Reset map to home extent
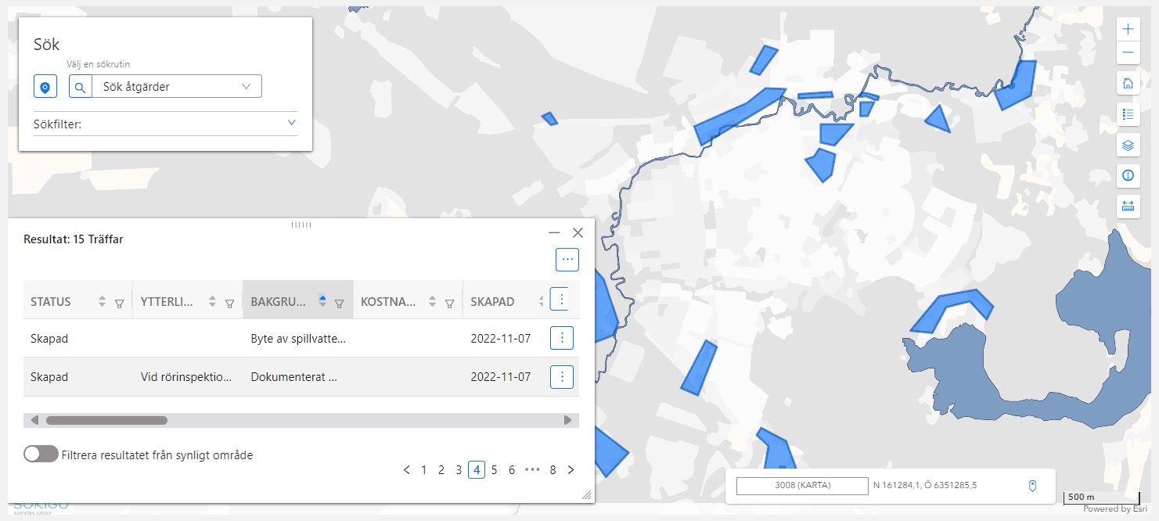The image size is (1159, 521). [1128, 84]
